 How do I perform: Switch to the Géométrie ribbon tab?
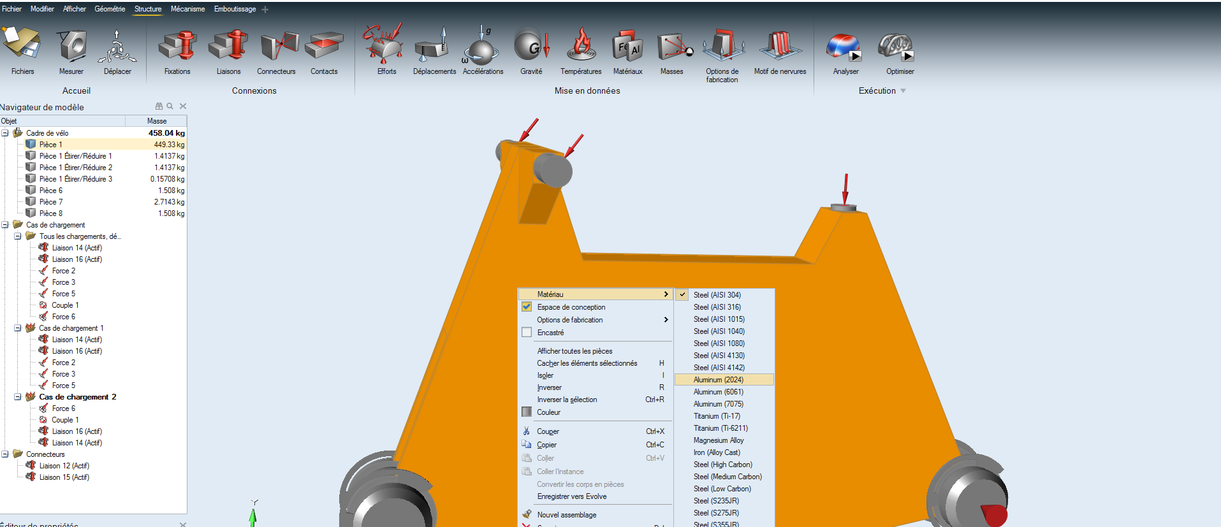pos(110,9)
